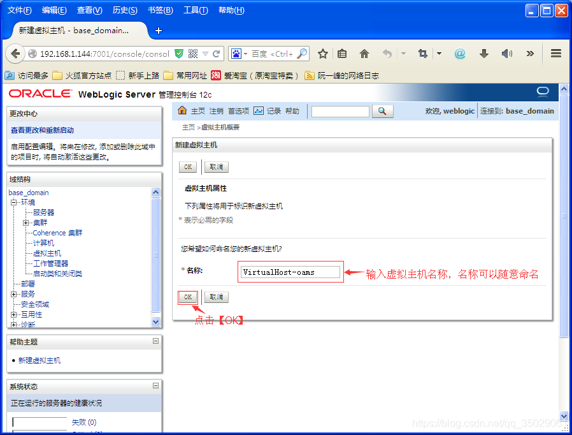The width and height of the screenshot is (572, 435).
Task: Open the bookmarks list clipboard icon
Action: click(342, 54)
